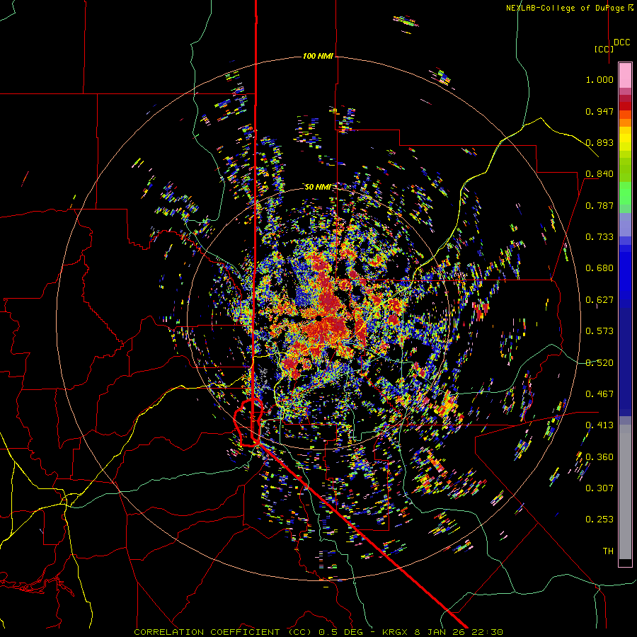This screenshot has height=637, width=637.
Task: Click the 0.573 color scale label
Action: click(599, 331)
